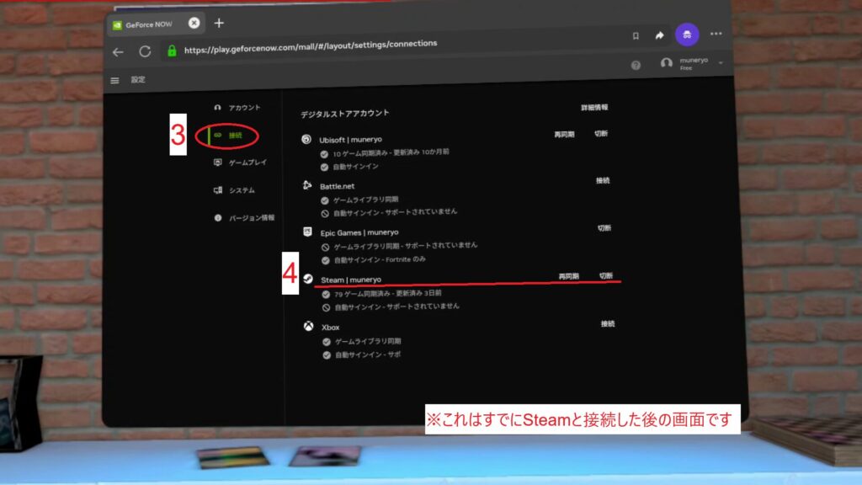The width and height of the screenshot is (862, 485).
Task: Go back to the previous page
Action: [x=118, y=52]
